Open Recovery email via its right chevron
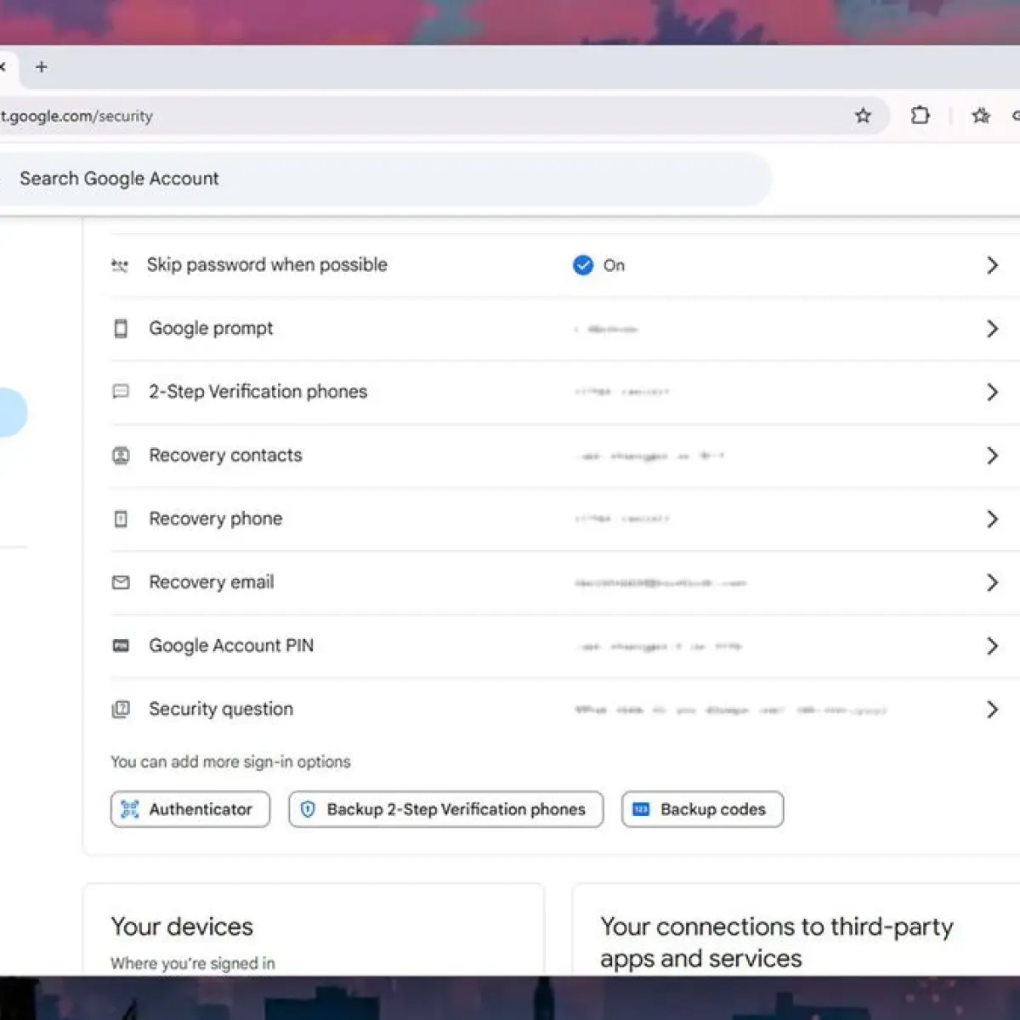This screenshot has height=1020, width=1020. (x=992, y=582)
